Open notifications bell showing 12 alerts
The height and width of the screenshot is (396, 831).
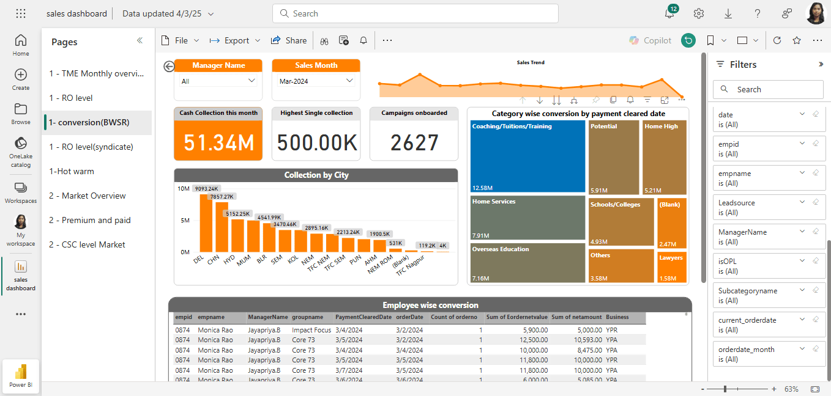(669, 13)
